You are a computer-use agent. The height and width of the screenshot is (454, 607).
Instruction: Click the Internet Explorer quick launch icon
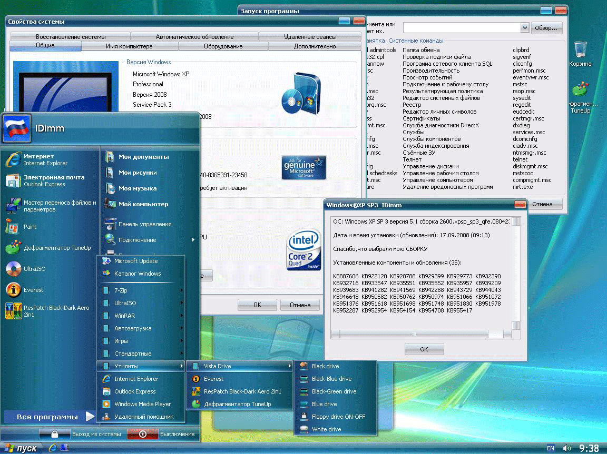(53, 448)
